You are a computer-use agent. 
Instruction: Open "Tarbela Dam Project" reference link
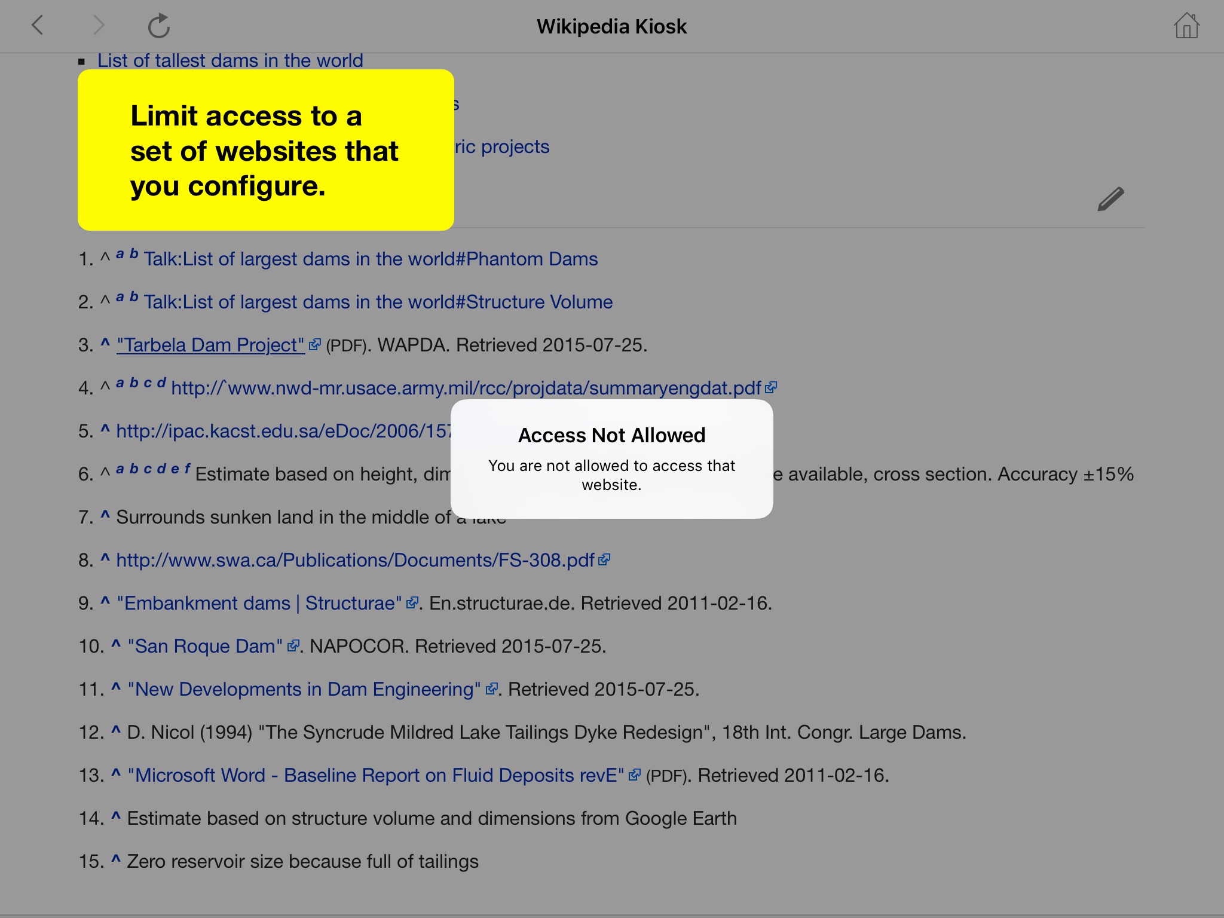point(210,345)
